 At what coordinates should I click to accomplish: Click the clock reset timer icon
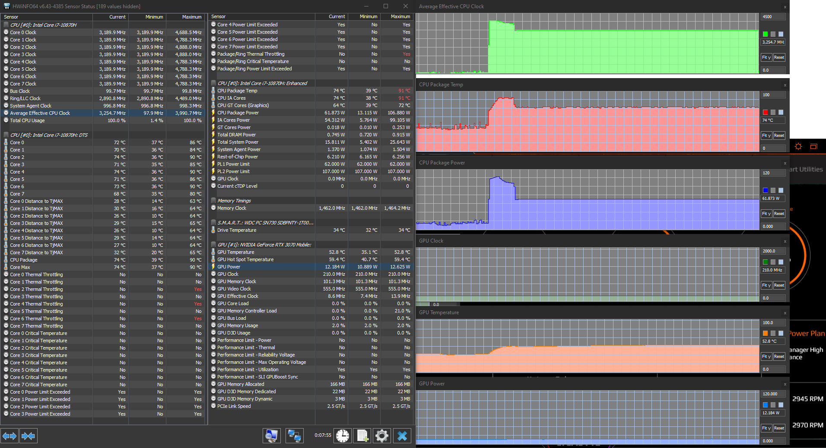pyautogui.click(x=343, y=436)
